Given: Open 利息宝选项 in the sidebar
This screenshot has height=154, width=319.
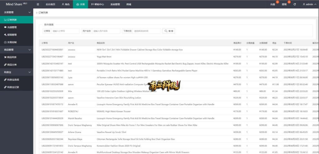Looking at the screenshot, I should pos(17,79).
